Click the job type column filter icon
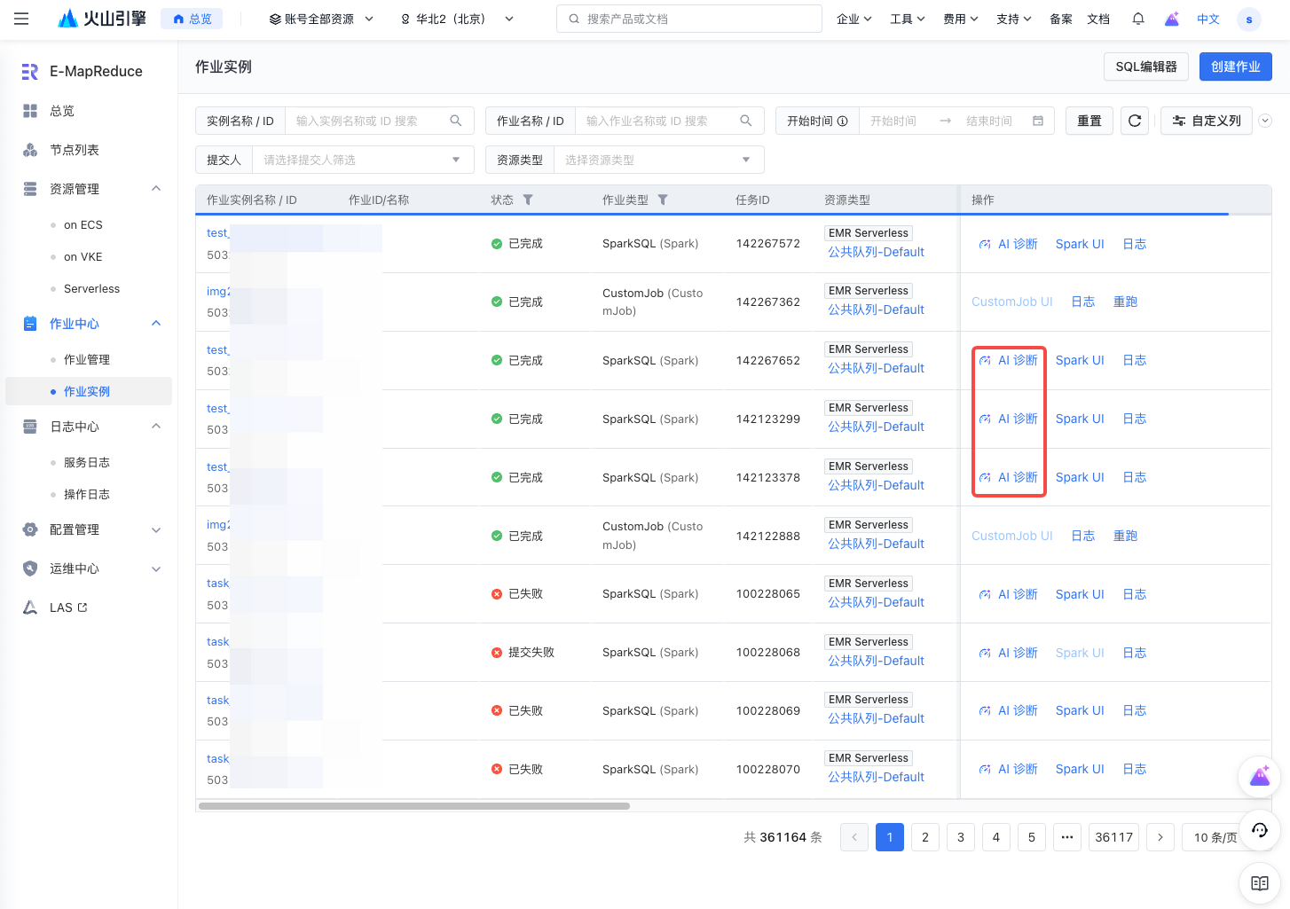Image resolution: width=1290 pixels, height=909 pixels. (x=663, y=200)
